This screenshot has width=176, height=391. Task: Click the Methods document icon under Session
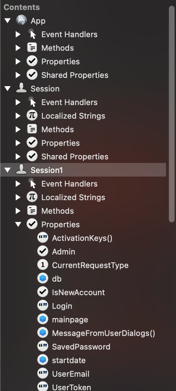pyautogui.click(x=32, y=129)
